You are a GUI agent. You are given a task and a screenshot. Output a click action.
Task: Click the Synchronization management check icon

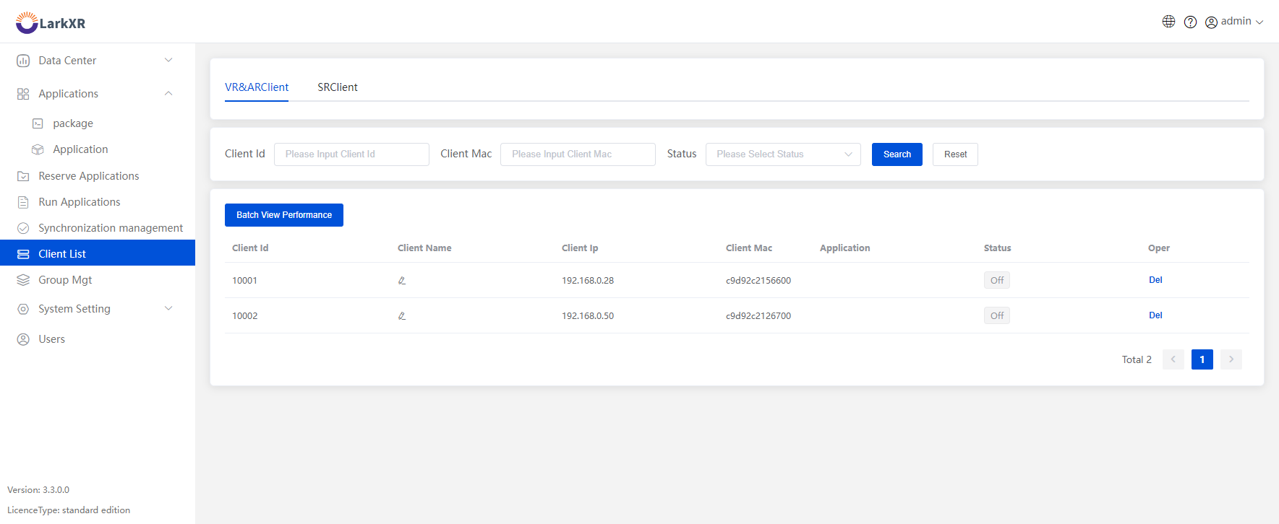(23, 228)
